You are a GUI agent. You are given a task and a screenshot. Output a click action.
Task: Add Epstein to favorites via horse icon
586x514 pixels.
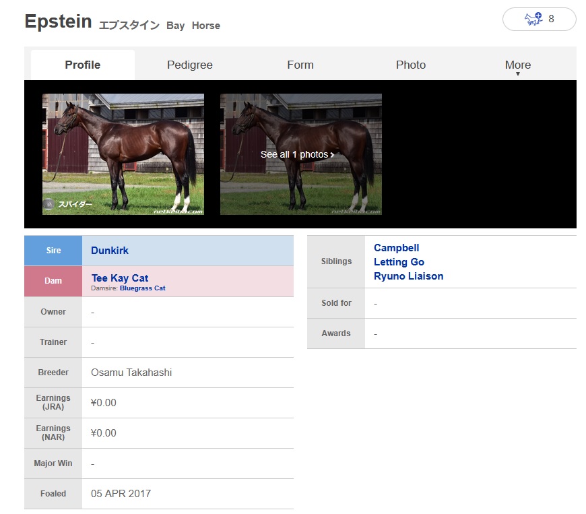(539, 19)
